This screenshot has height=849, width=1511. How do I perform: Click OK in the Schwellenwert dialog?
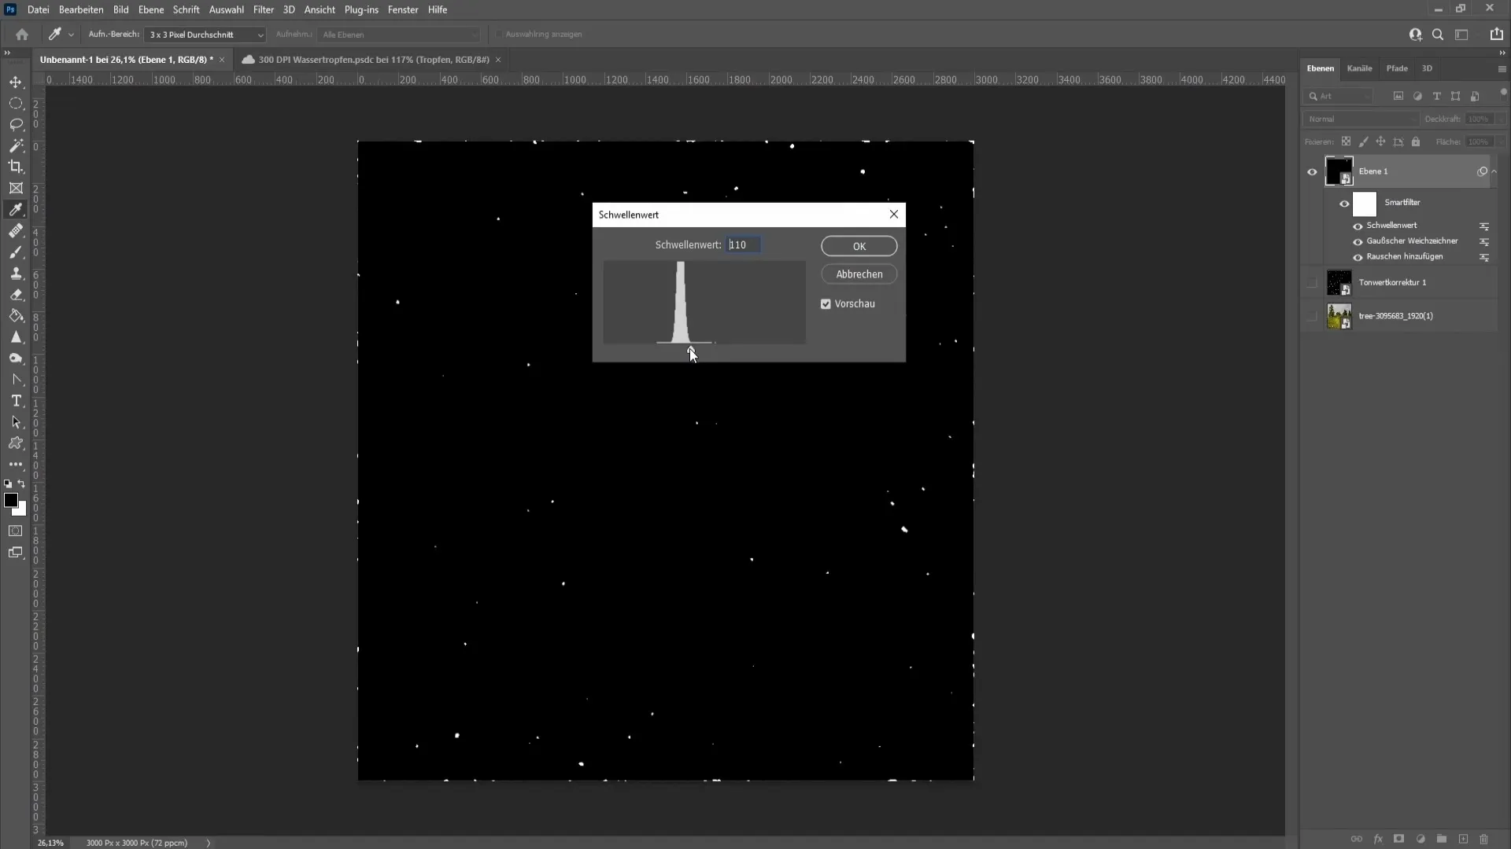click(859, 246)
